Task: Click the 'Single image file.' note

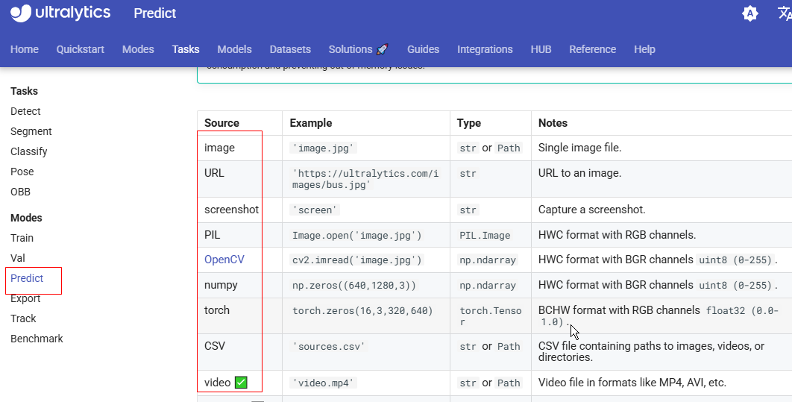Action: coord(579,148)
